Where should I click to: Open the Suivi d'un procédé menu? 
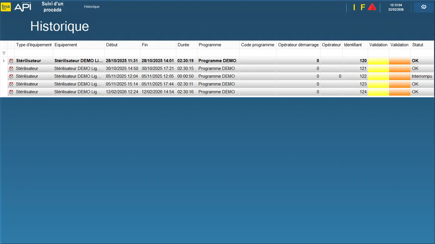click(52, 7)
